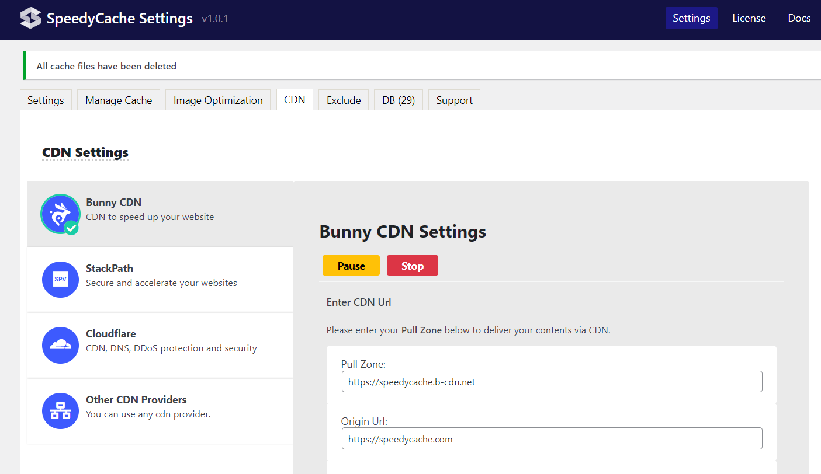Open the DB (29) tab
The width and height of the screenshot is (821, 474).
tap(399, 100)
